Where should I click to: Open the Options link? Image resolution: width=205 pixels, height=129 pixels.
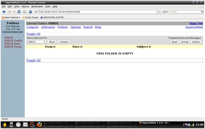(75, 27)
